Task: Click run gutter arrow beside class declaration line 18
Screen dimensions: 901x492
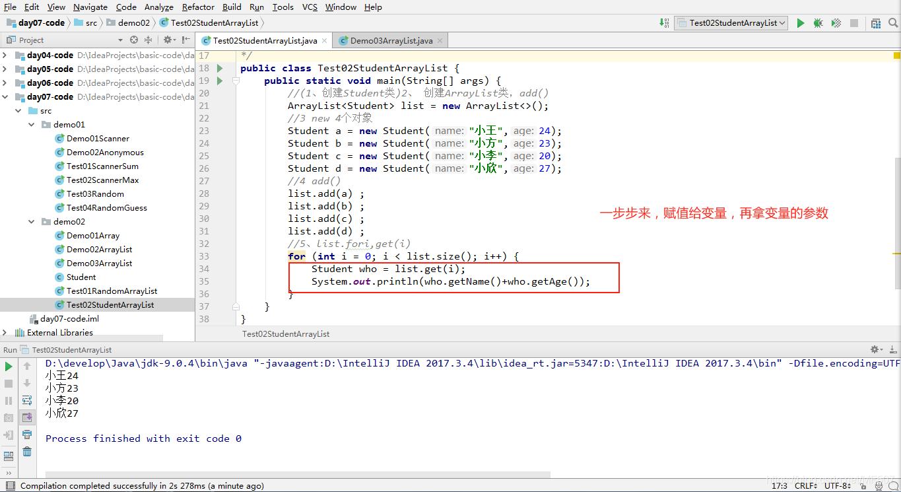Action: (x=220, y=68)
